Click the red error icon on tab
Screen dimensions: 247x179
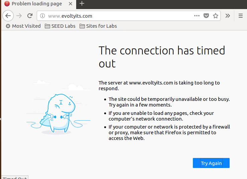[x=7, y=4]
